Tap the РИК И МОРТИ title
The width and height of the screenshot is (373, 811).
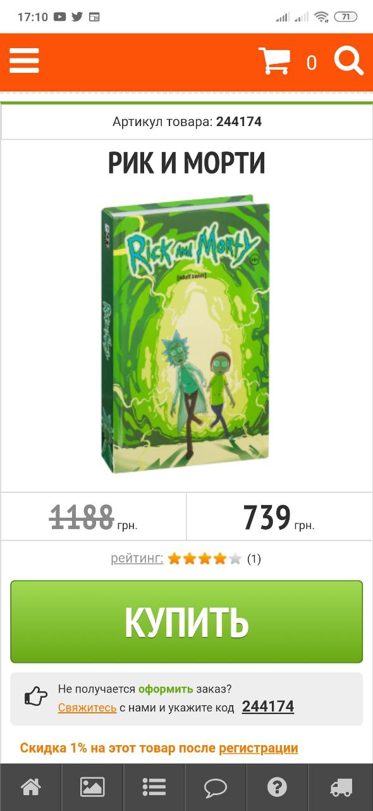click(186, 163)
